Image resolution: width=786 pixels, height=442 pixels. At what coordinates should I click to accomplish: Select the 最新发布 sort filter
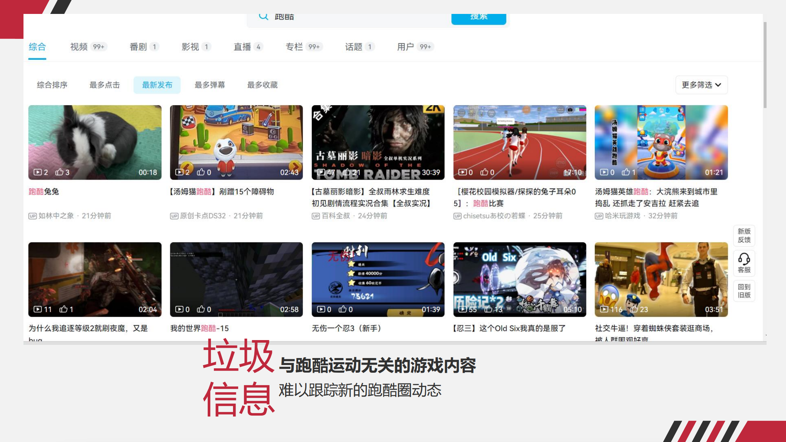pos(157,85)
